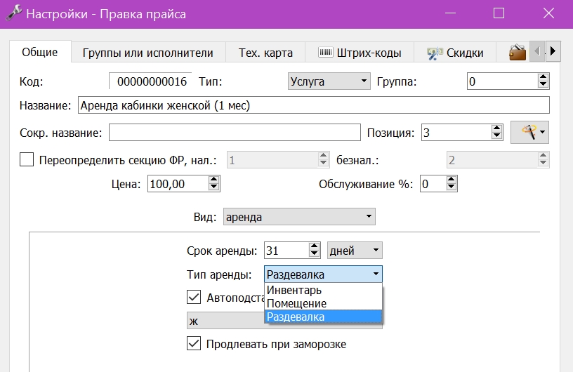The image size is (573, 372).
Task: Click the Название text field
Action: (314, 105)
